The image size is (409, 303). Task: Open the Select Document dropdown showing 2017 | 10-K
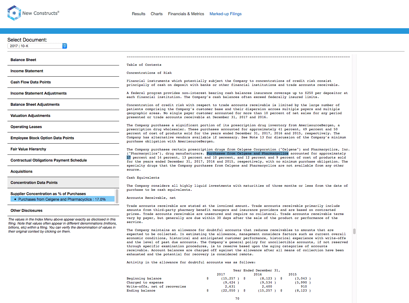[37, 46]
